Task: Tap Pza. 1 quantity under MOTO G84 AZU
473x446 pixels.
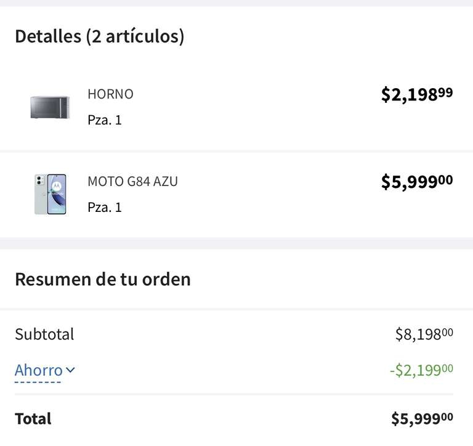Action: (105, 207)
